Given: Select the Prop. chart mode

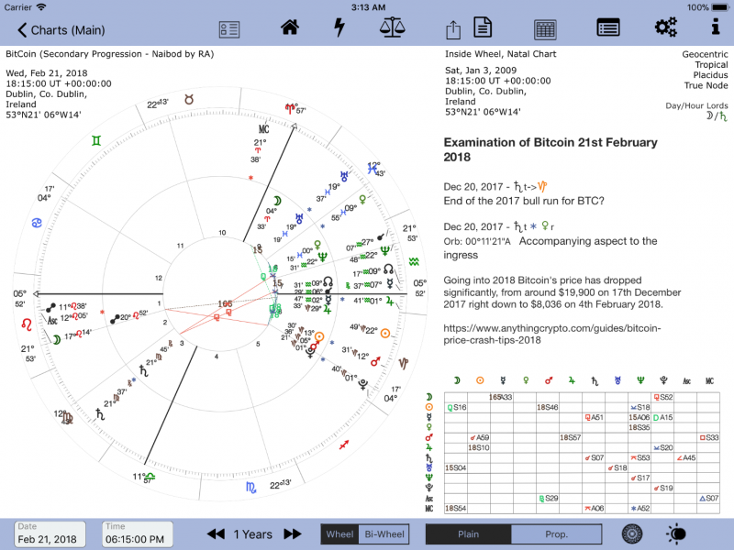Looking at the screenshot, I should click(556, 534).
